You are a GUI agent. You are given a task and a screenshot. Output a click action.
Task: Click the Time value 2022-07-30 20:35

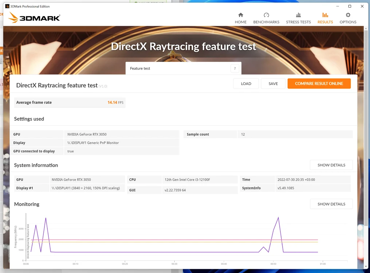click(x=296, y=179)
